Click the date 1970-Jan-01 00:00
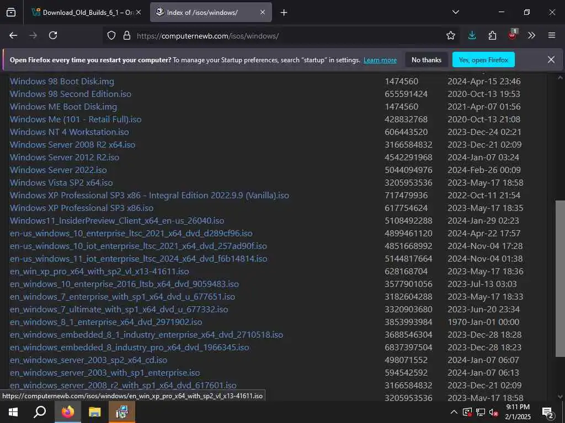565x423 pixels. [x=483, y=322]
